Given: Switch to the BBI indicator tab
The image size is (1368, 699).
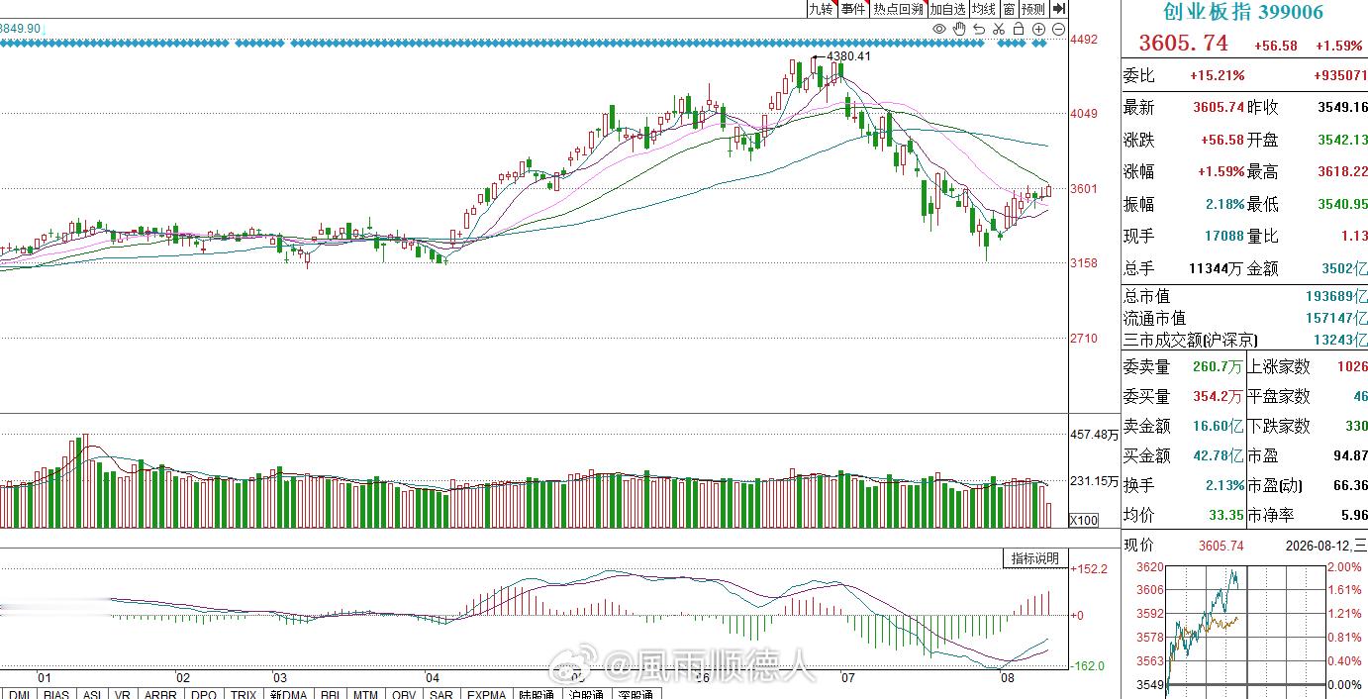Looking at the screenshot, I should click(x=331, y=695).
